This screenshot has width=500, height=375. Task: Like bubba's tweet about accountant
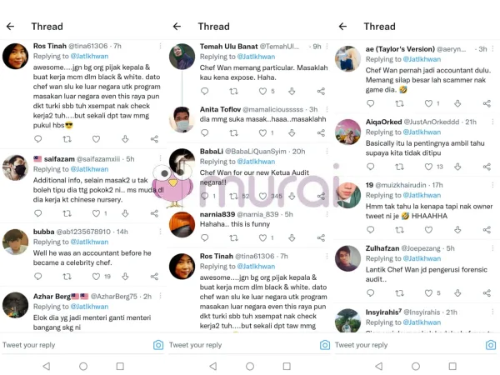[96, 277]
